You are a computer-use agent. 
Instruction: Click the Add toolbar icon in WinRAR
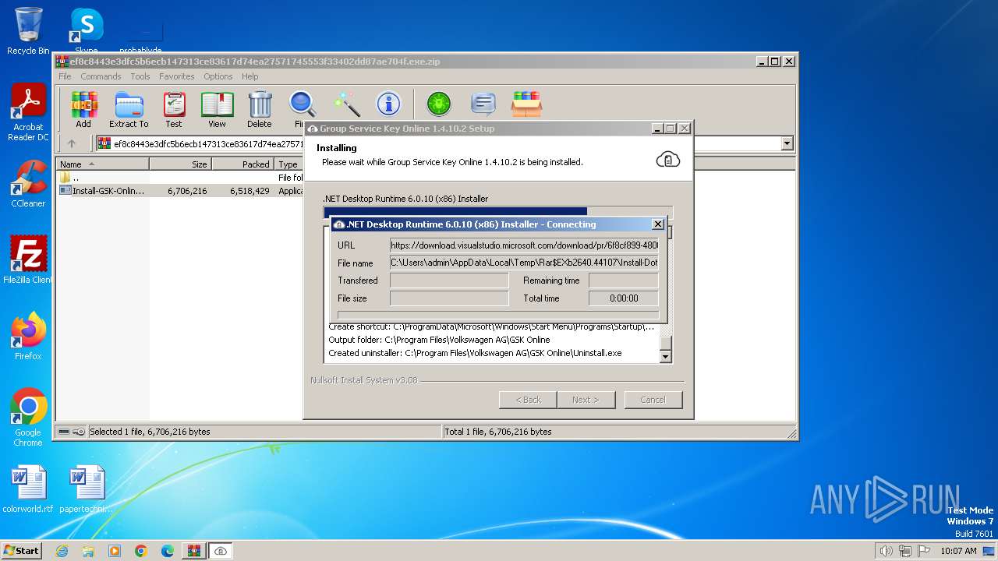pos(83,110)
